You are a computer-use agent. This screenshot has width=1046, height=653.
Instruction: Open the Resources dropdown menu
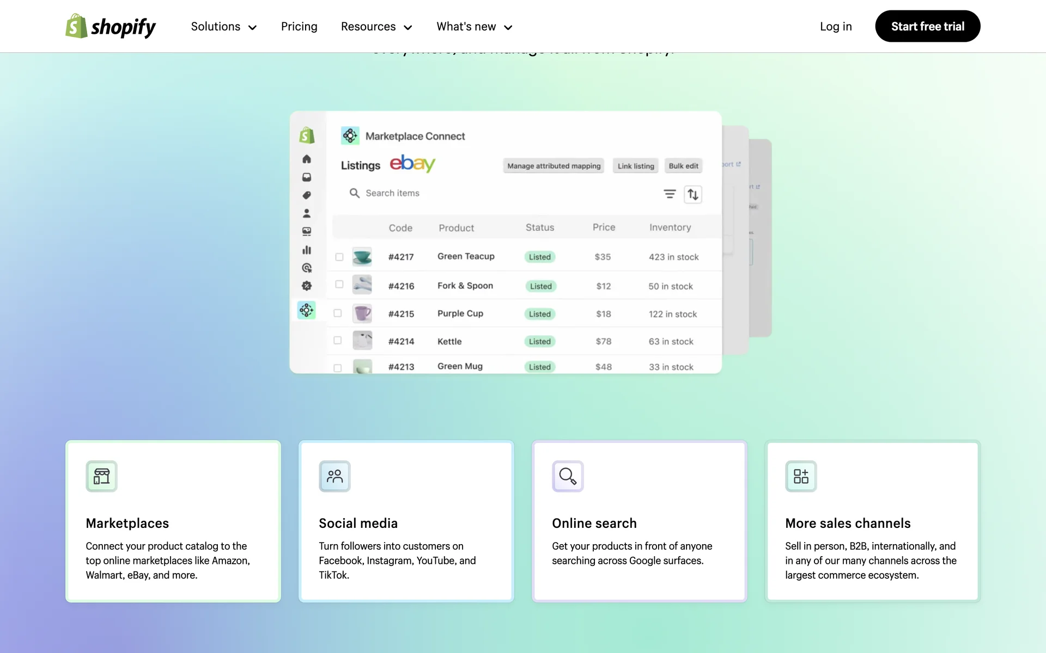tap(376, 27)
